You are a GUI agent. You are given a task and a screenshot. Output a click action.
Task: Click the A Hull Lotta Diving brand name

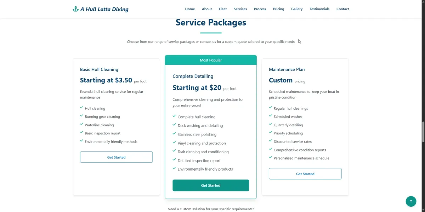point(104,9)
